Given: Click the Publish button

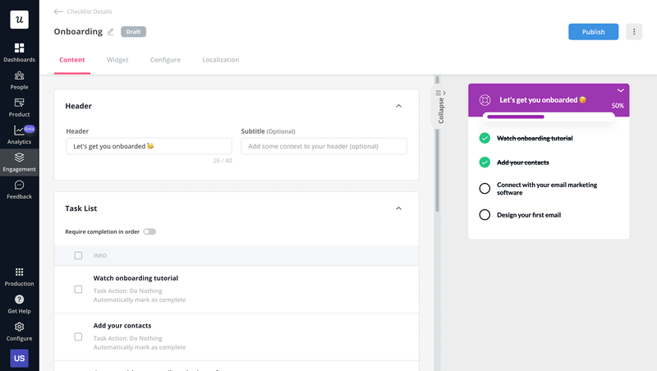Looking at the screenshot, I should (593, 32).
